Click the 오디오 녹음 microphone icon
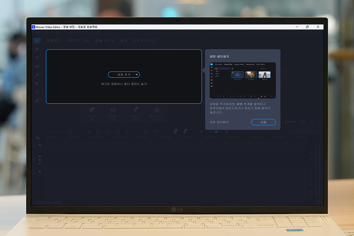Screen dimensions: 354x236 135,110
